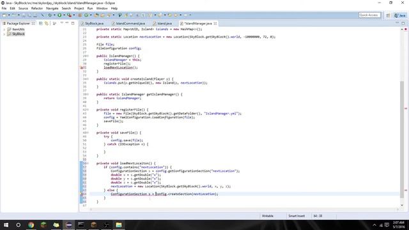The height and width of the screenshot is (230, 409).
Task: Fold getIslandManager method at line 38
Action: click(88, 95)
